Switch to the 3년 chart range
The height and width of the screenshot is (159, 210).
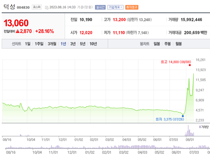coord(73,44)
